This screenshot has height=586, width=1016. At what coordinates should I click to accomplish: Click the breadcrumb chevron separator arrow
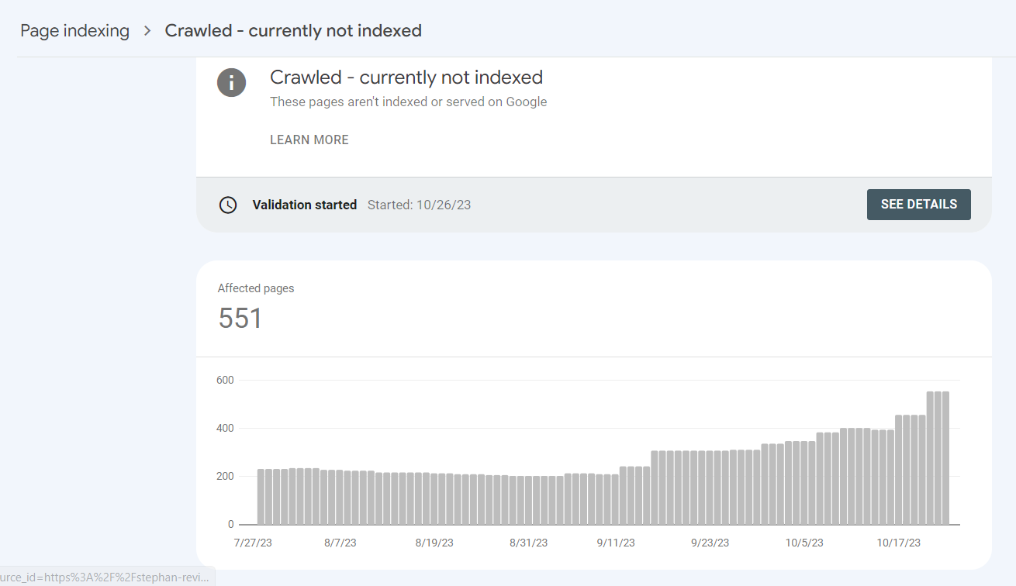pyautogui.click(x=147, y=31)
